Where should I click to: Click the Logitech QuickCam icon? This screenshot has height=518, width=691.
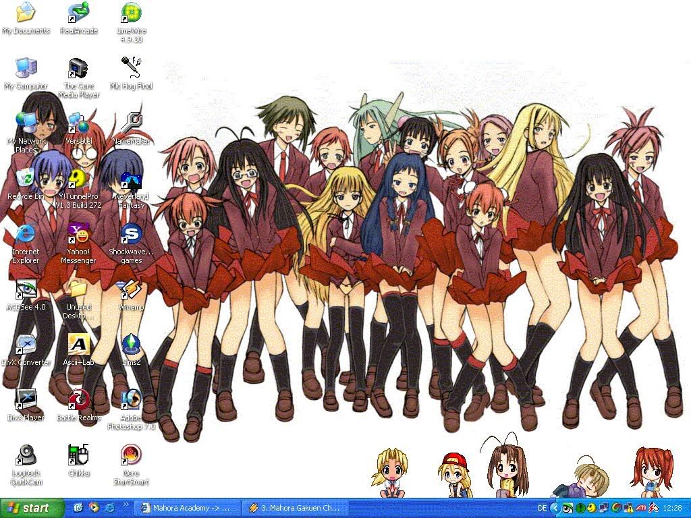(26, 456)
